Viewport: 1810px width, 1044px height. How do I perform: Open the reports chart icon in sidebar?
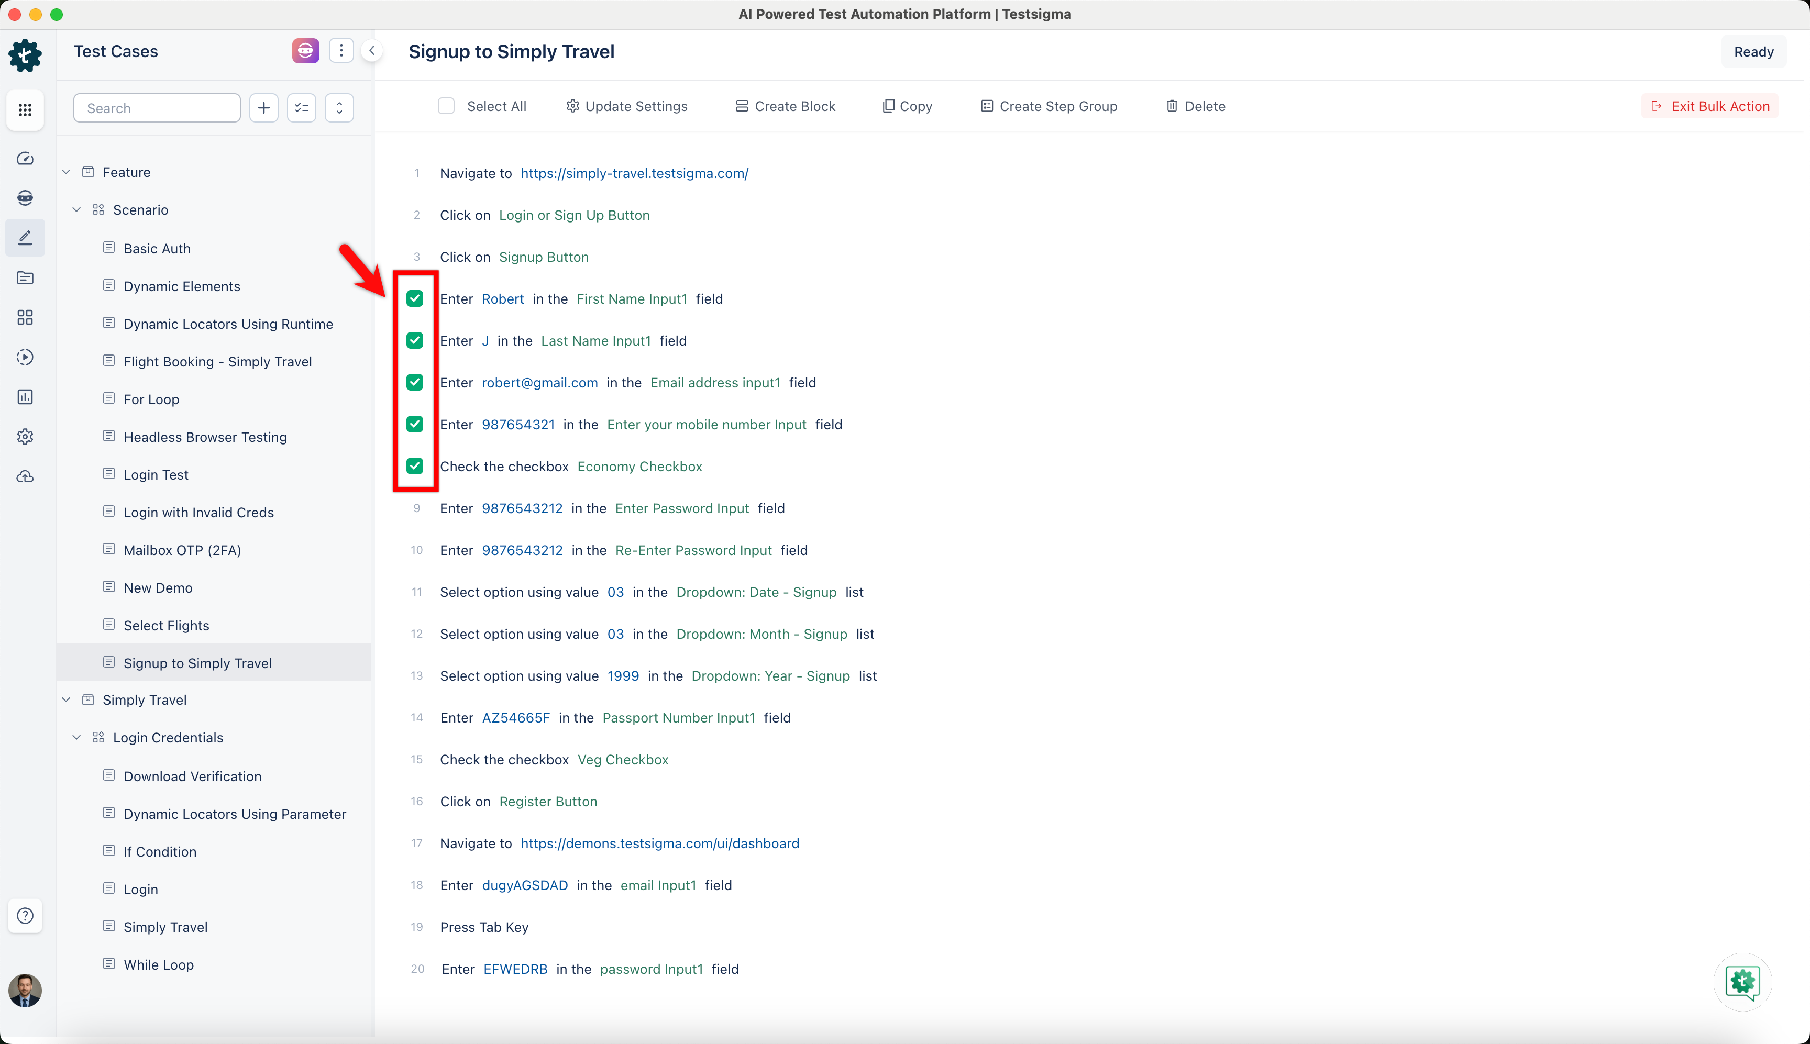(x=25, y=396)
